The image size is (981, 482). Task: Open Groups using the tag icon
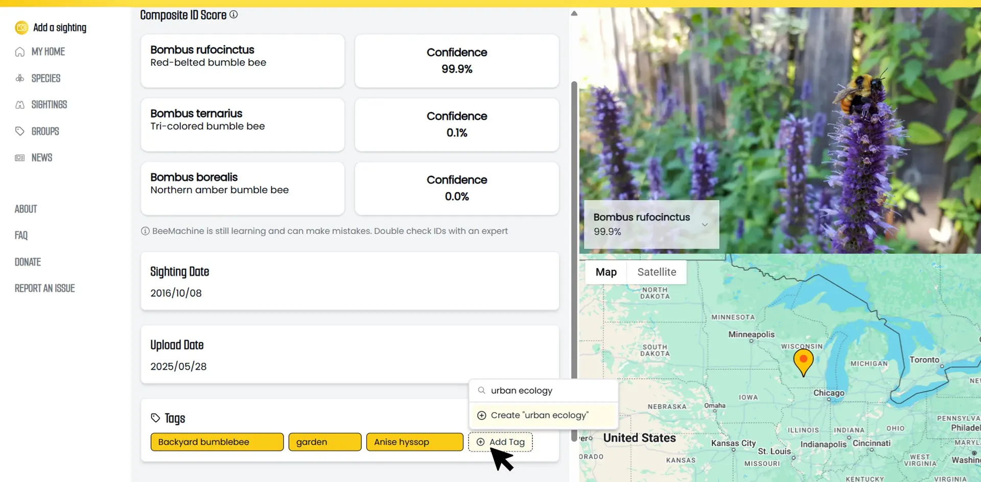[19, 131]
